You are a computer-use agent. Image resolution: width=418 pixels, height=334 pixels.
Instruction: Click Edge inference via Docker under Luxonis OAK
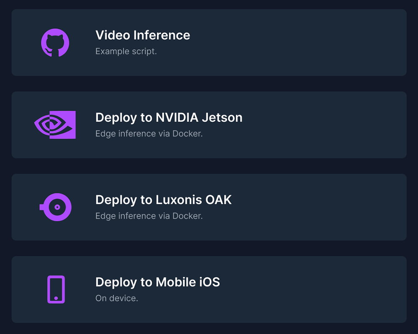pyautogui.click(x=148, y=215)
